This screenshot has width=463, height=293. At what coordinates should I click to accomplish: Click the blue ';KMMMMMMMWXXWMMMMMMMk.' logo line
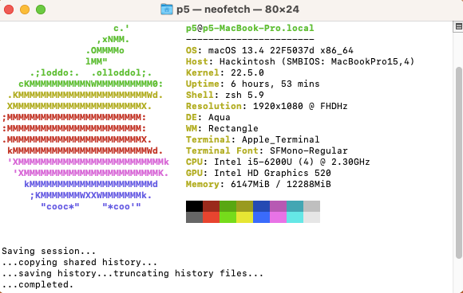tap(91, 195)
